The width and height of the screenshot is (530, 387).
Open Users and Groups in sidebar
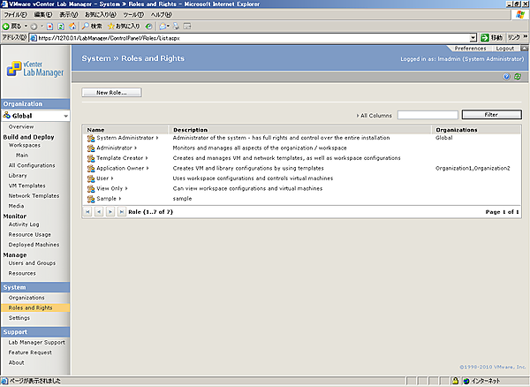32,263
